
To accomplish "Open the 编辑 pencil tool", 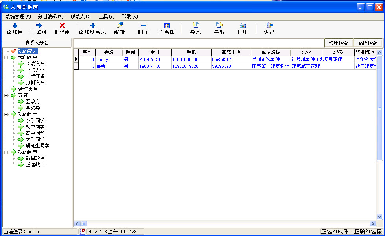I will [x=120, y=26].
